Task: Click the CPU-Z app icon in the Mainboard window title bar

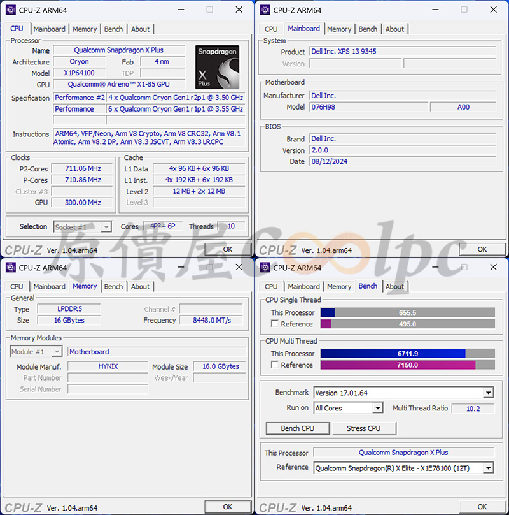Action: pyautogui.click(x=265, y=10)
